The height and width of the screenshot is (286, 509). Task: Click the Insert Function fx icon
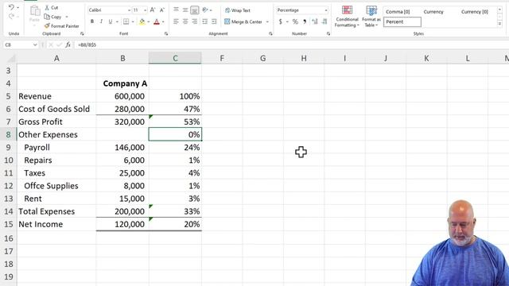[68, 44]
